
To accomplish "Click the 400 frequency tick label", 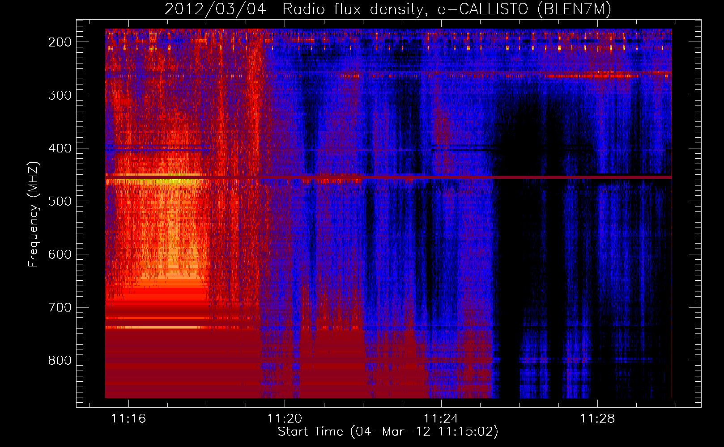I will tap(60, 148).
